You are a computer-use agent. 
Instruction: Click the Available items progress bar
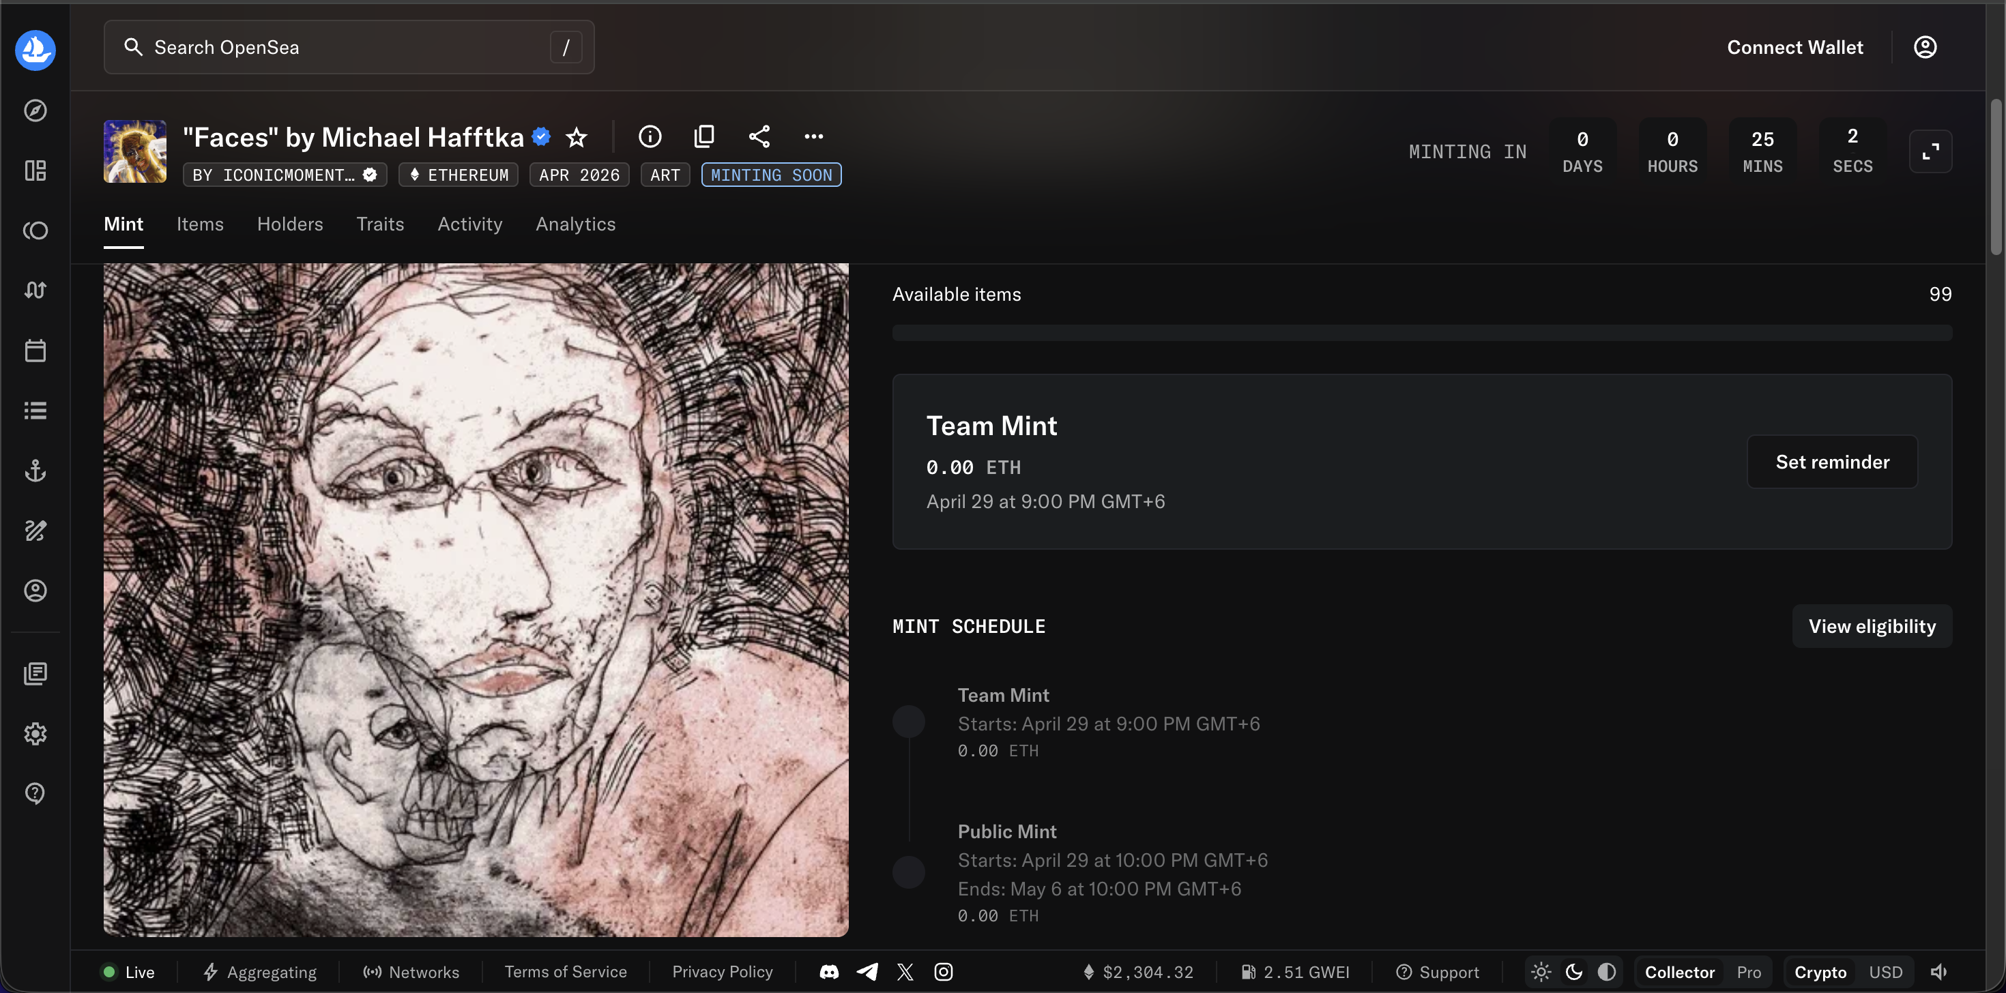(x=1422, y=332)
